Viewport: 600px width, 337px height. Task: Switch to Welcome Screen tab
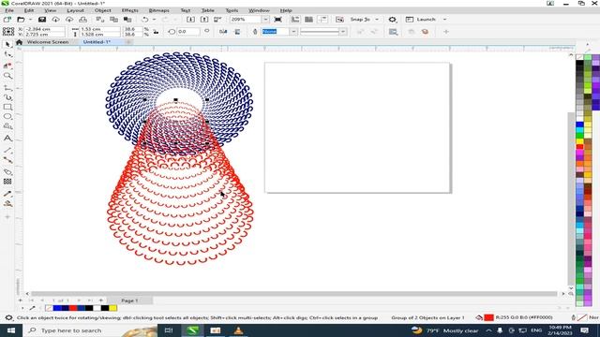(48, 42)
